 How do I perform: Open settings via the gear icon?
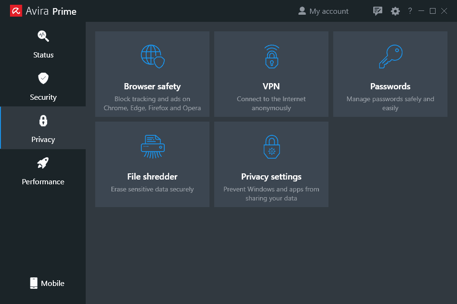pyautogui.click(x=395, y=11)
